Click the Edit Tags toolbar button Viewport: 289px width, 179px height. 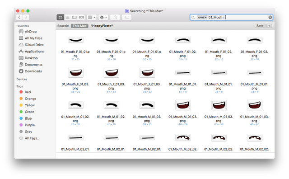[127, 17]
